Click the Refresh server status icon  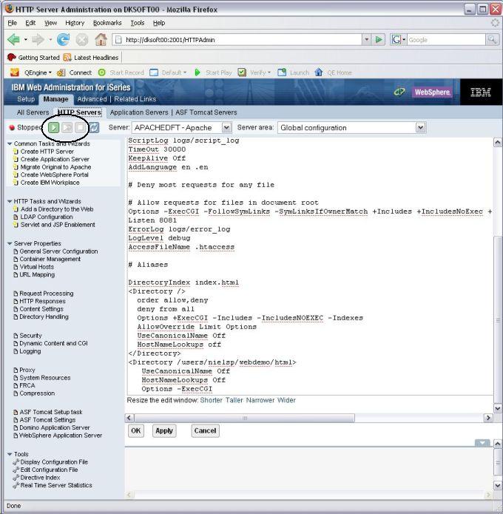click(x=94, y=127)
